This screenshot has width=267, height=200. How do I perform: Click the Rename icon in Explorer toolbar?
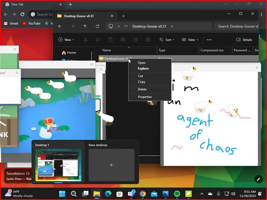pyautogui.click(x=123, y=40)
